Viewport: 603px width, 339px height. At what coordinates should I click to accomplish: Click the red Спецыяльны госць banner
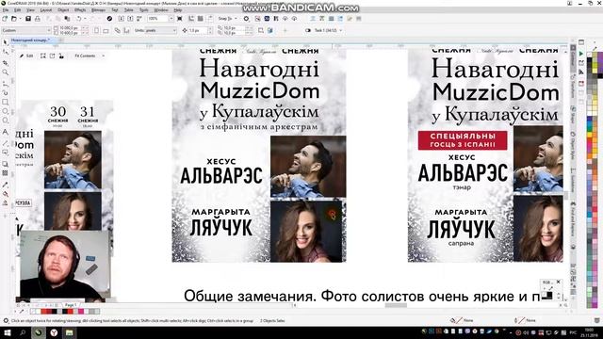(463, 140)
